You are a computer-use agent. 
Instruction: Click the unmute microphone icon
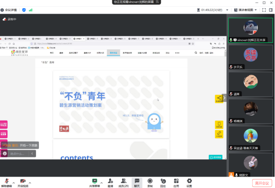pos(6,181)
